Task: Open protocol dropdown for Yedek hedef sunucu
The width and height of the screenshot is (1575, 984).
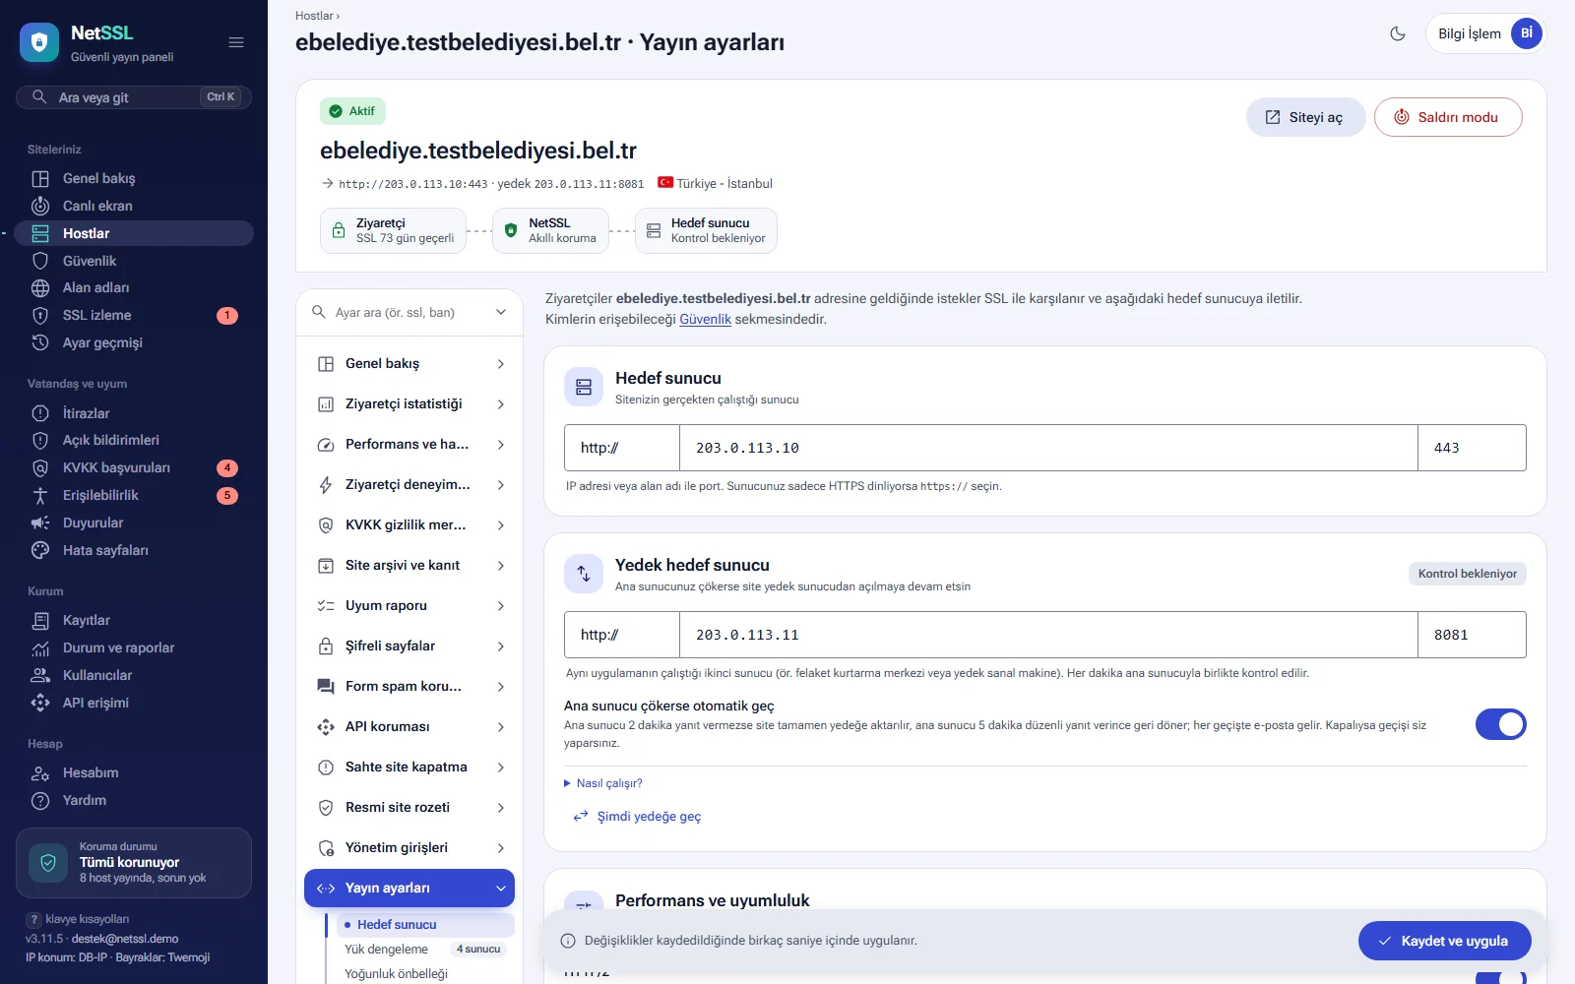Action: pyautogui.click(x=622, y=635)
